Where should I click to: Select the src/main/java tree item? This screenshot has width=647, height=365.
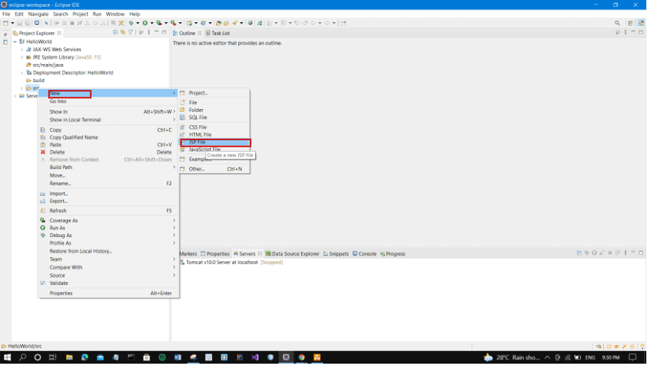click(44, 65)
